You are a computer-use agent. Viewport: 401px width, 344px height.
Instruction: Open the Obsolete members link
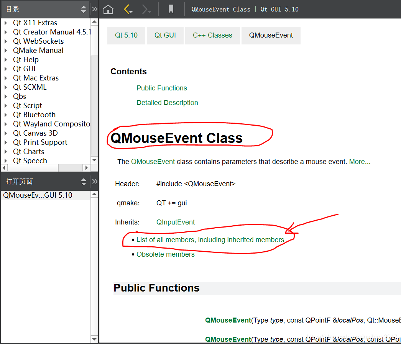(x=166, y=254)
